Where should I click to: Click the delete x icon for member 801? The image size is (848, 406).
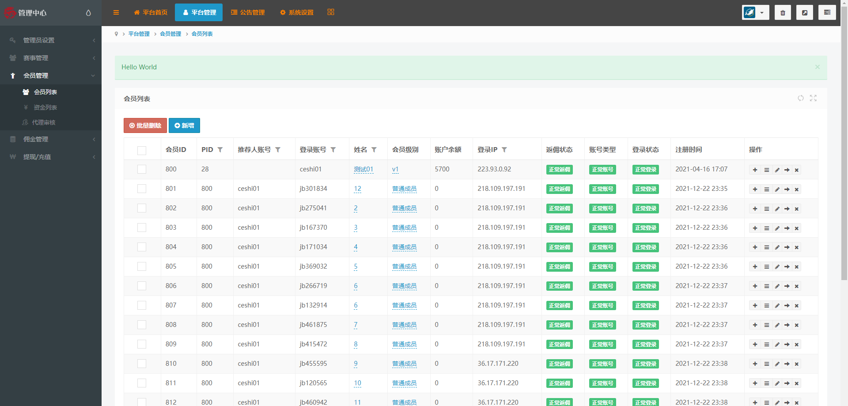click(797, 190)
